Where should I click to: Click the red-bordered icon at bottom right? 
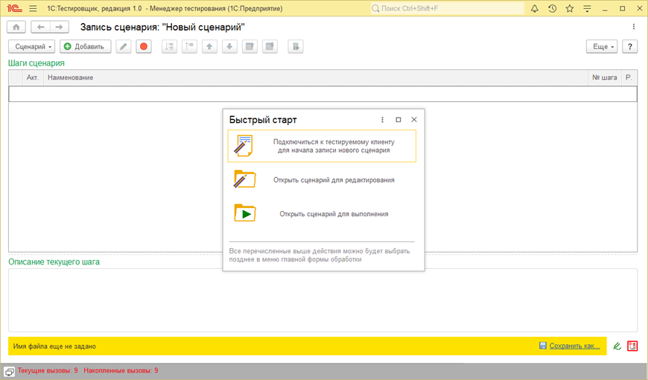[632, 346]
